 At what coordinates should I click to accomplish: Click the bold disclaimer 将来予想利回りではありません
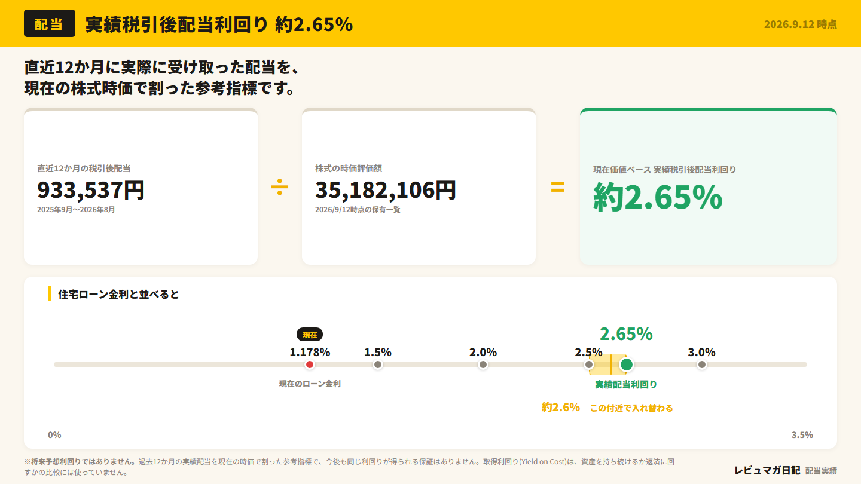[83, 461]
